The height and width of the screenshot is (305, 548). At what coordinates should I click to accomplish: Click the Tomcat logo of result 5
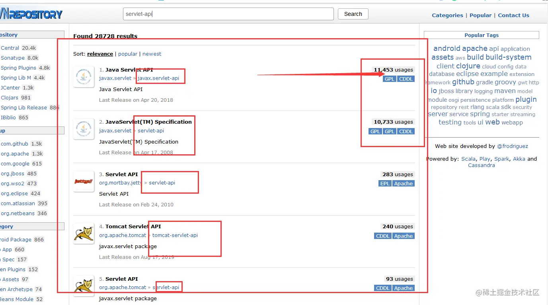point(84,286)
